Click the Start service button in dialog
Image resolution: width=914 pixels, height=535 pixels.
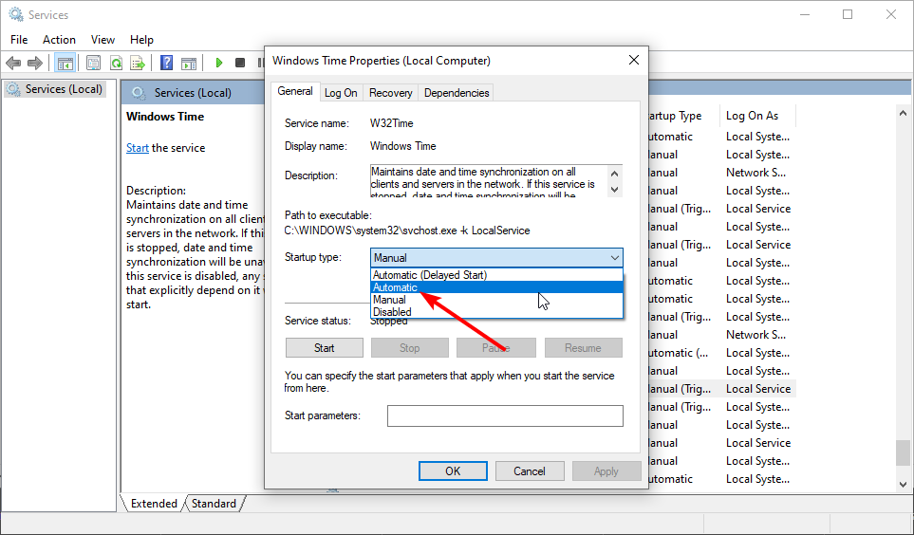point(324,348)
